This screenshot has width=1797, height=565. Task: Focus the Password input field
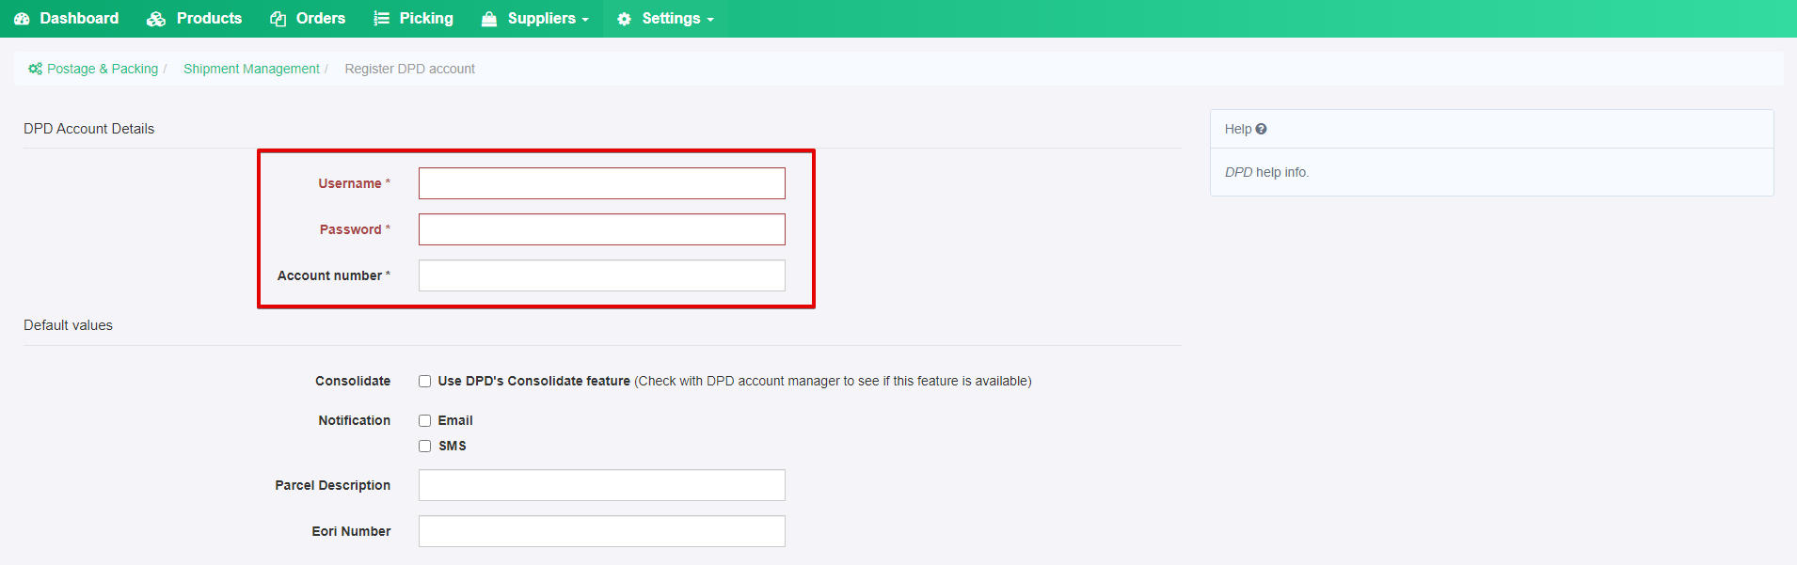(x=602, y=229)
